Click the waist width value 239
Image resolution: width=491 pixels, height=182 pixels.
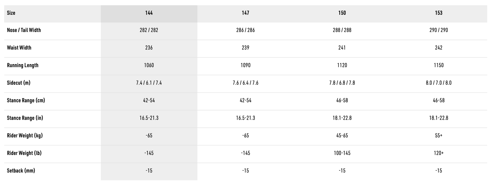click(245, 48)
